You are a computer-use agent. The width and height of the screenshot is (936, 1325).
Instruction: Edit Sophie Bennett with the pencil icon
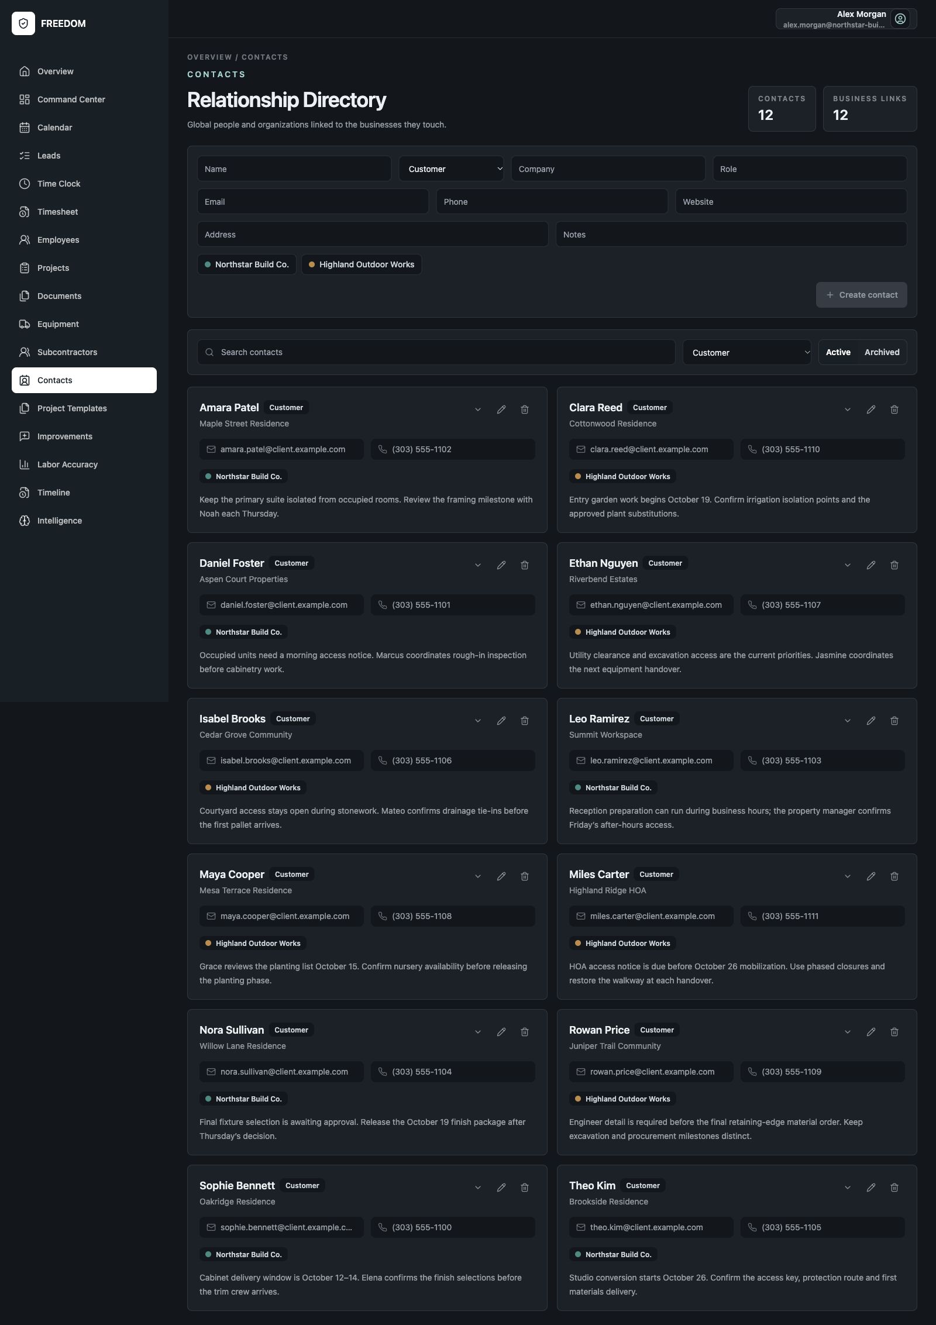coord(501,1188)
